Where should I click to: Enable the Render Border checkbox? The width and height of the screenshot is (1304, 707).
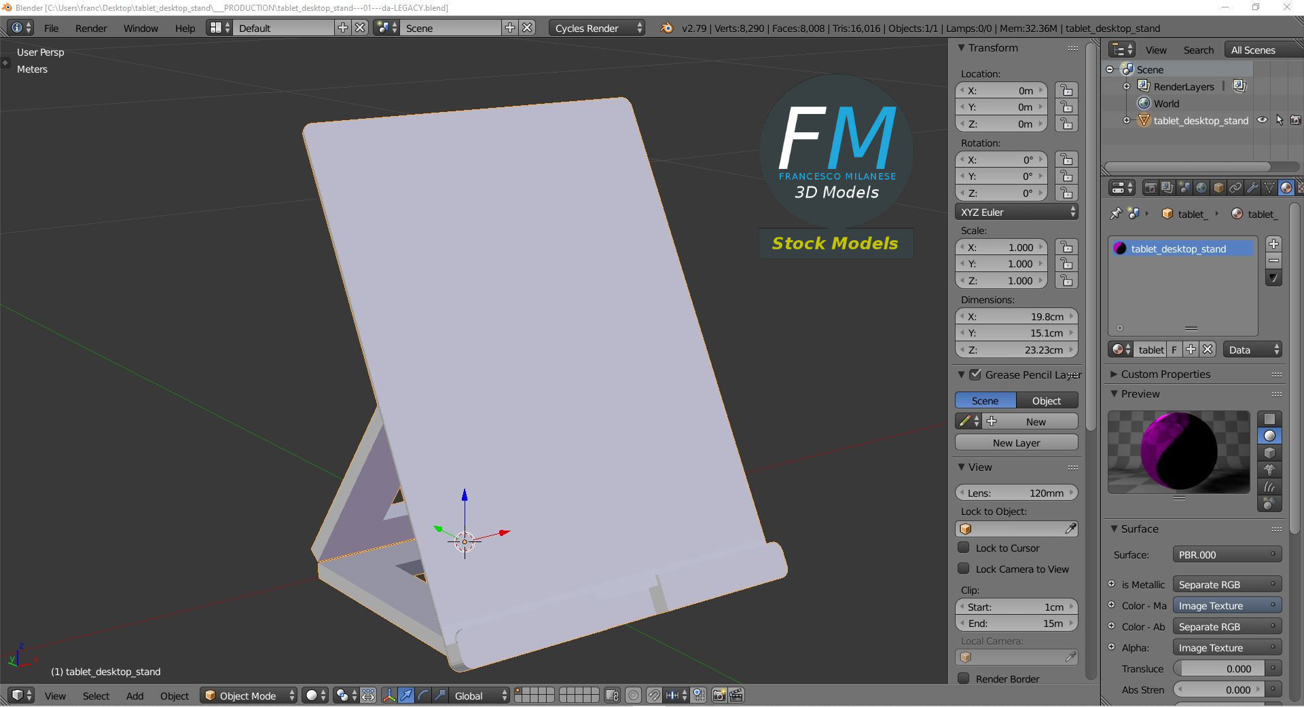tap(963, 679)
